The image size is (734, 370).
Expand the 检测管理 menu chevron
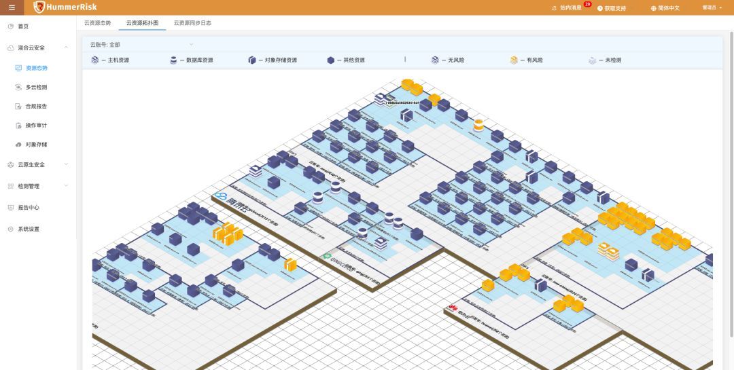66,186
